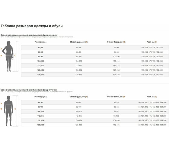
Task: Select men's size cell '88;92'
Action: pyautogui.click(x=40, y=103)
